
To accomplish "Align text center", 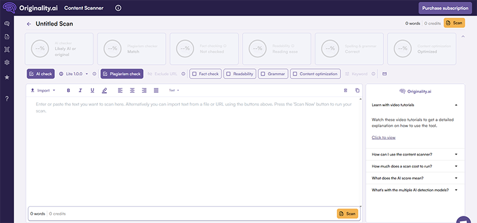I will pos(132,90).
